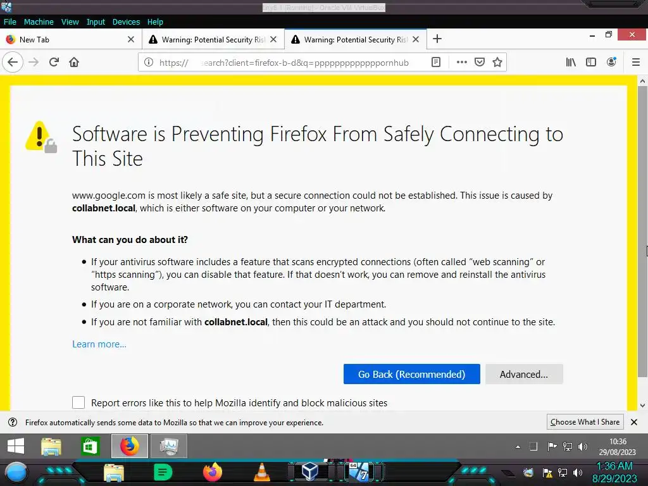Click Choose What I Share button
Viewport: 648px width, 486px height.
pyautogui.click(x=585, y=422)
